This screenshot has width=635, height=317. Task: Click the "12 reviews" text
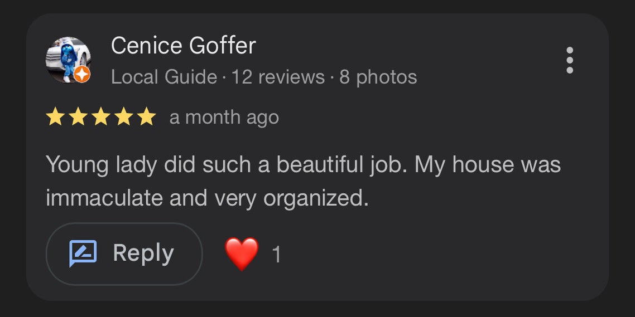tap(278, 77)
